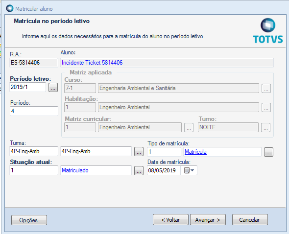
Task: Open Tipo de matrícula lookup ellipsis button
Action: [x=268, y=152]
